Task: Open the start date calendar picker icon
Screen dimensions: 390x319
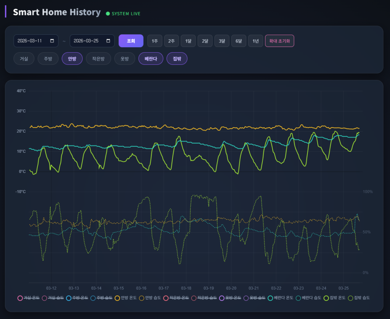Action: coord(52,41)
